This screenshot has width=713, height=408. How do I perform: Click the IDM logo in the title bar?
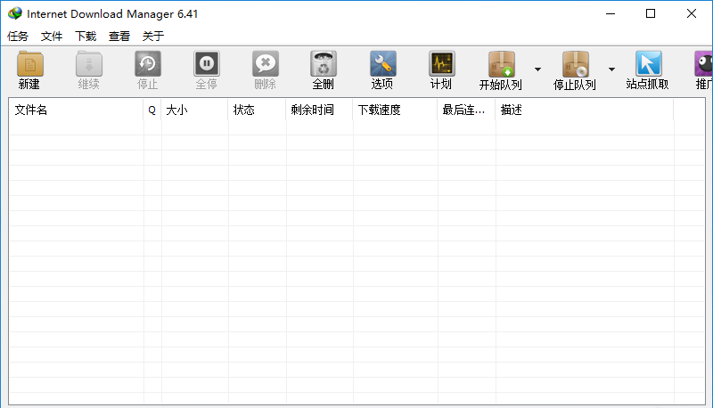point(15,13)
